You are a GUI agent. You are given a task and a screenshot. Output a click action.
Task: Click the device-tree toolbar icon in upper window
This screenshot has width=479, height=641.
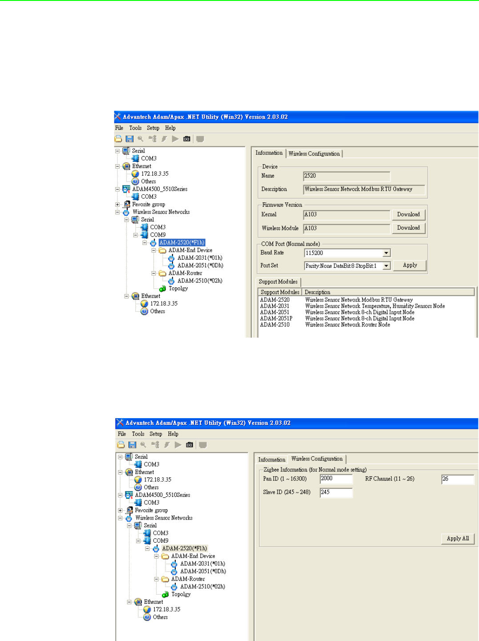tap(153, 139)
